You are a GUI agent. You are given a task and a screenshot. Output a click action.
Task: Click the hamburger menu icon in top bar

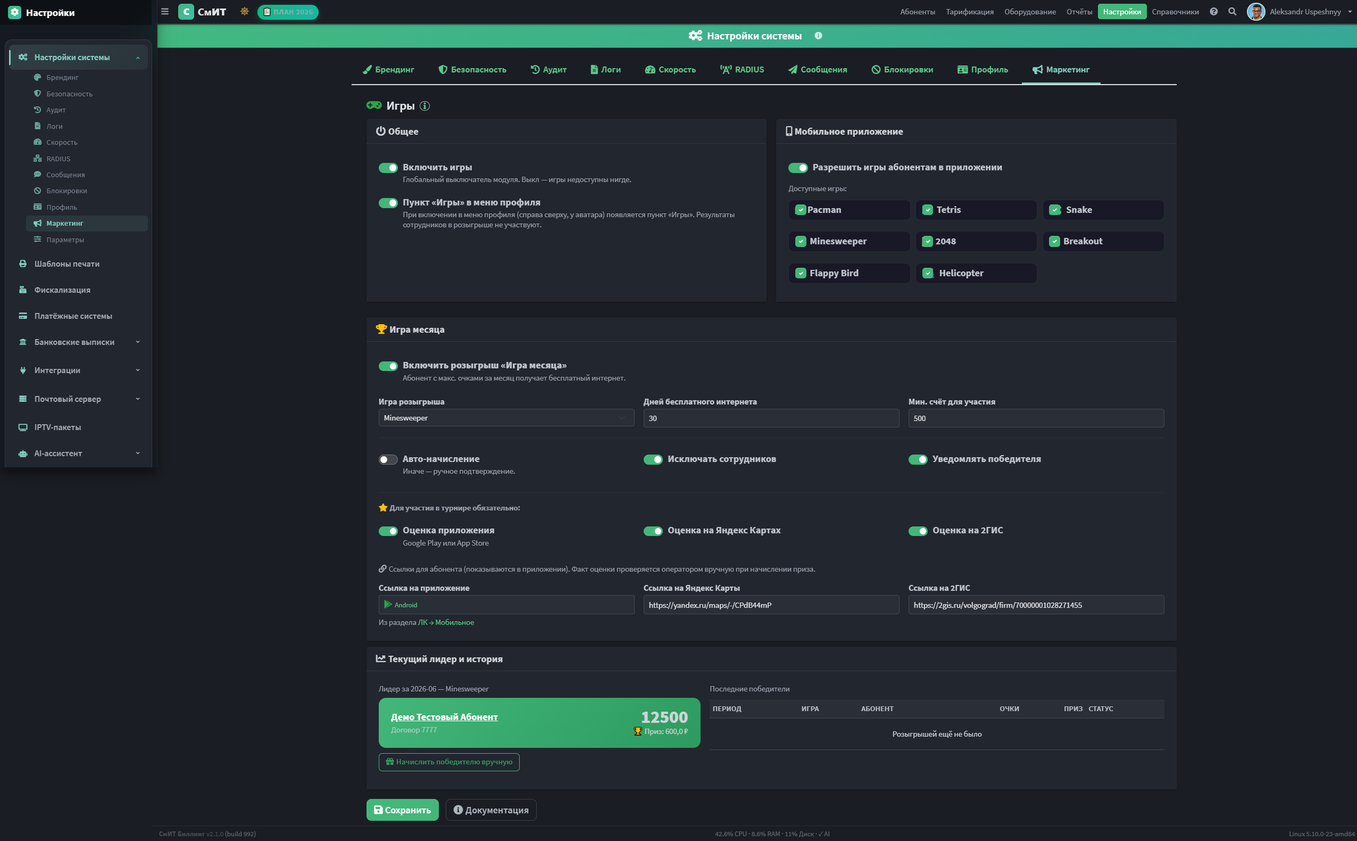click(x=164, y=12)
